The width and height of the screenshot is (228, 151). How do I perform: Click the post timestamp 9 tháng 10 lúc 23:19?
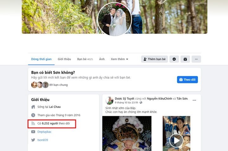126,103
